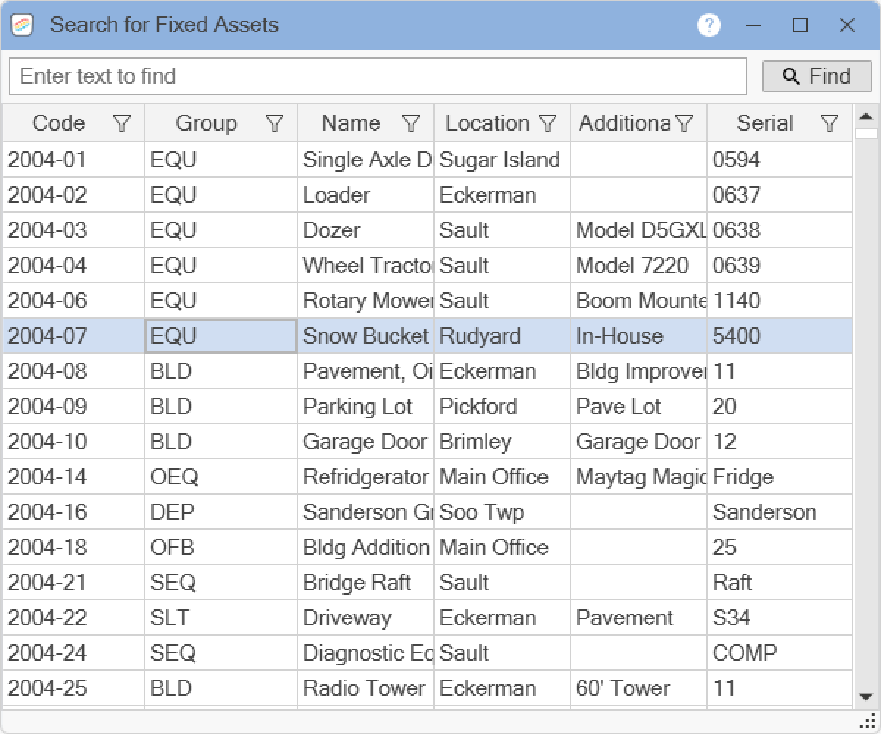This screenshot has width=881, height=734.
Task: Maximize the Search for Fixed Assets window
Action: 800,26
